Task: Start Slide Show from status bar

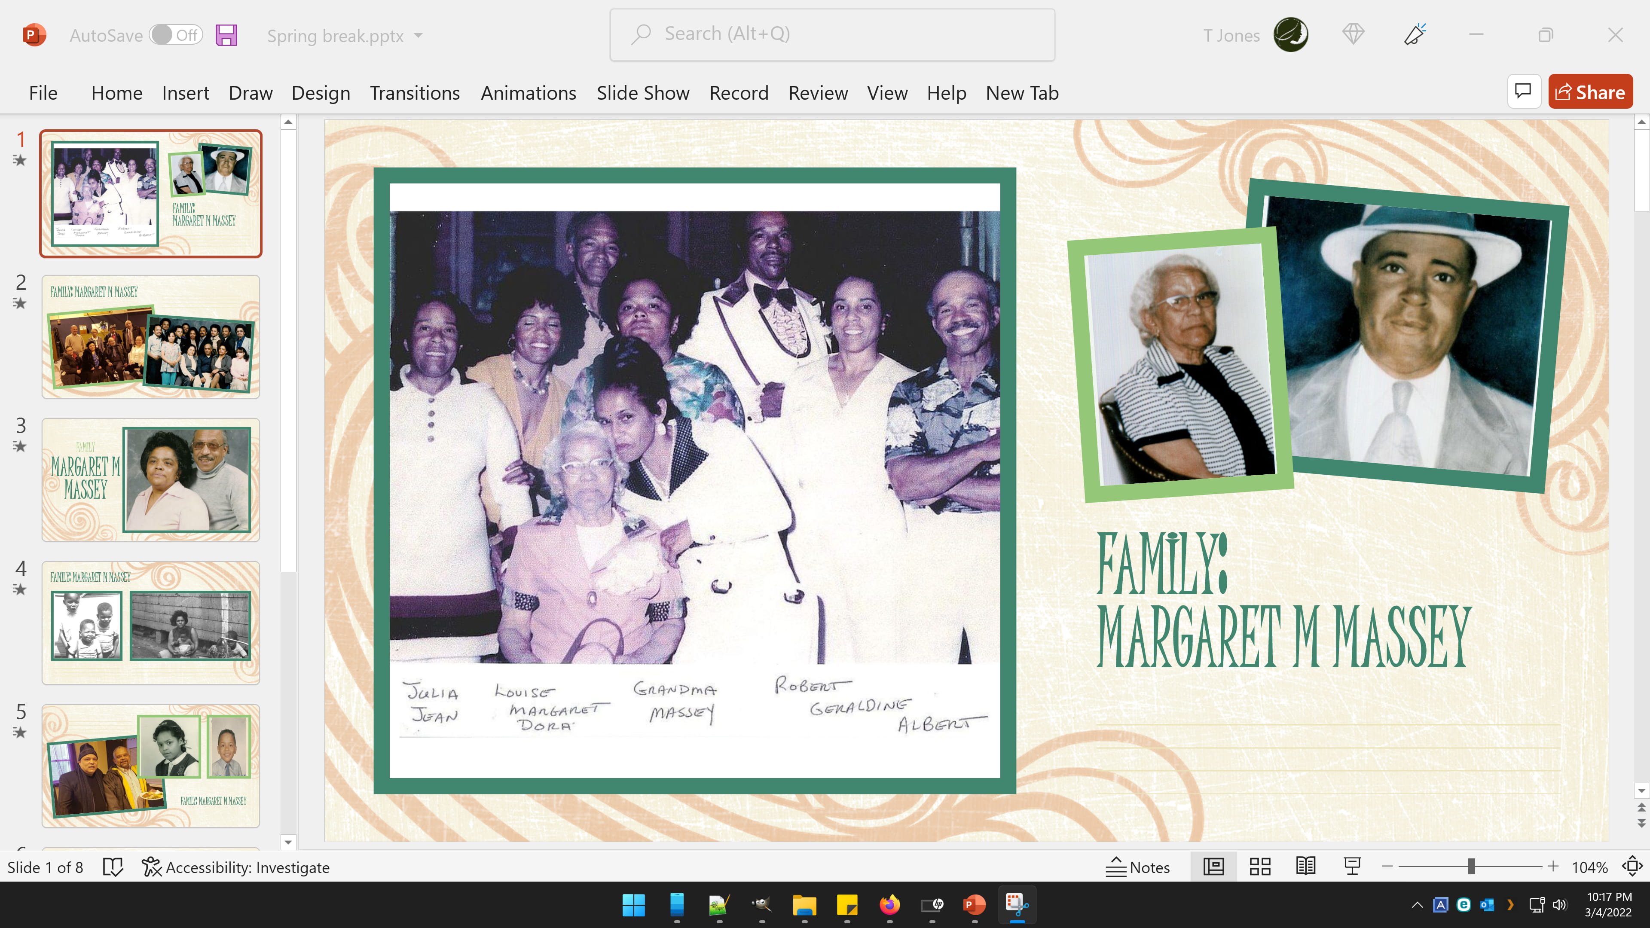Action: [1351, 867]
